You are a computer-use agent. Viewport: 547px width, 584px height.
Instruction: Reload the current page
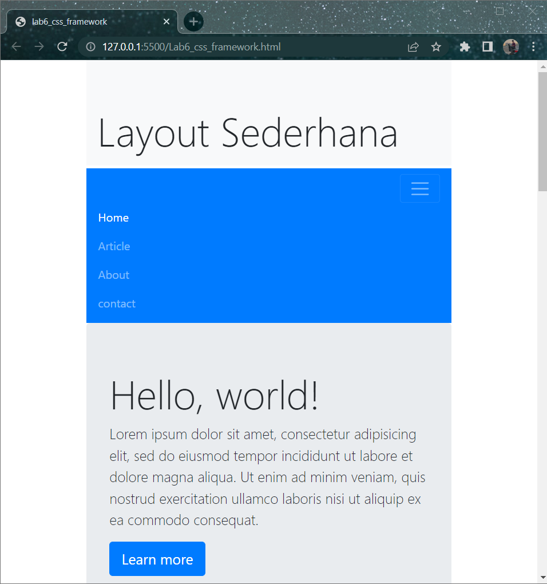(x=62, y=47)
